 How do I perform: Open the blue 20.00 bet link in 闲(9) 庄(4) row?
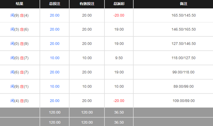55,15
